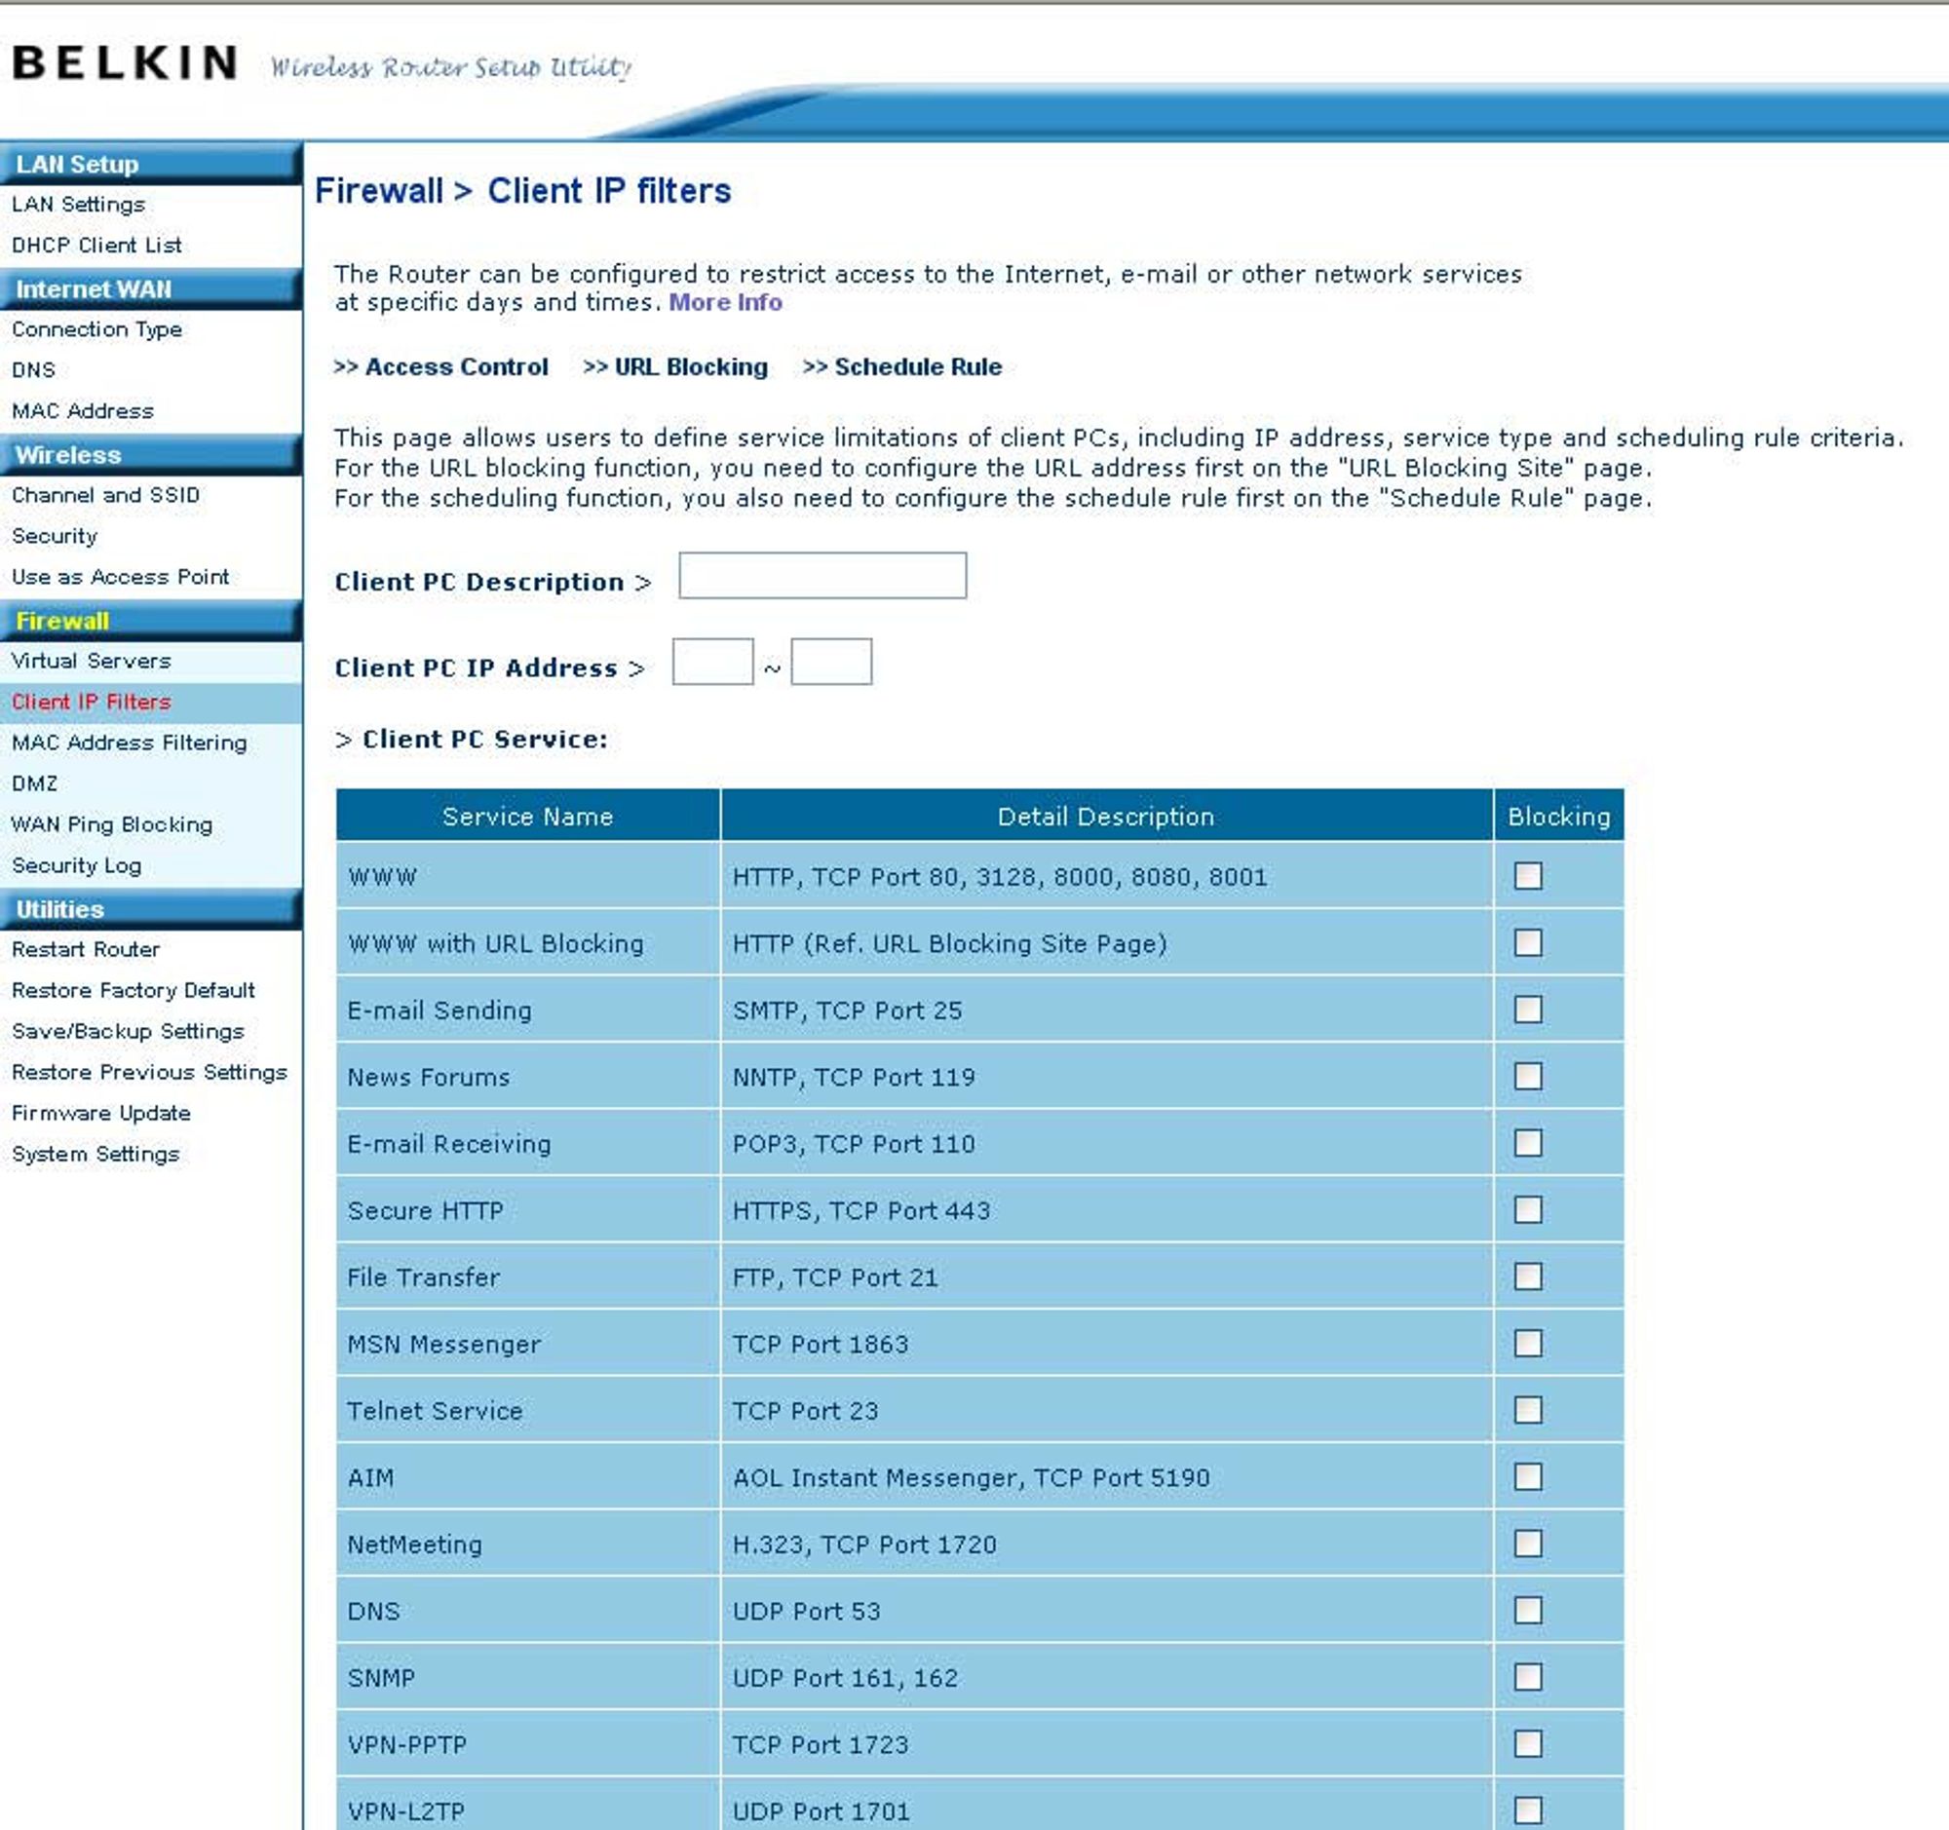Focus the ending Client PC IP Address box
The height and width of the screenshot is (1830, 1949).
(x=831, y=662)
